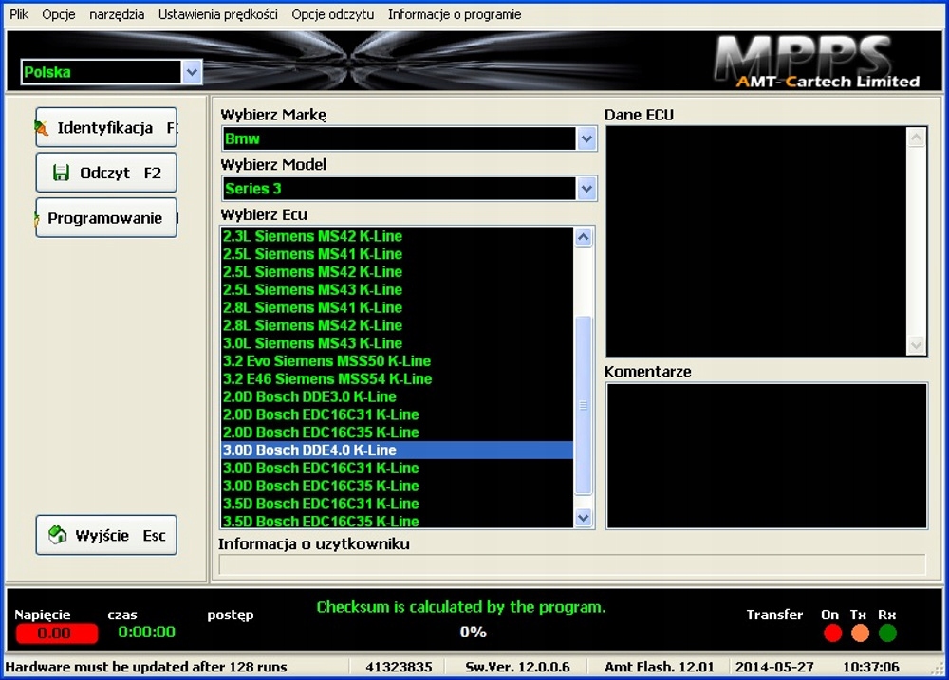This screenshot has height=680, width=949.
Task: Open the Opcje odczytu menu
Action: click(332, 14)
